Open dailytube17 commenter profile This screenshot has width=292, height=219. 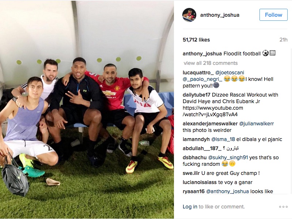[x=197, y=95]
